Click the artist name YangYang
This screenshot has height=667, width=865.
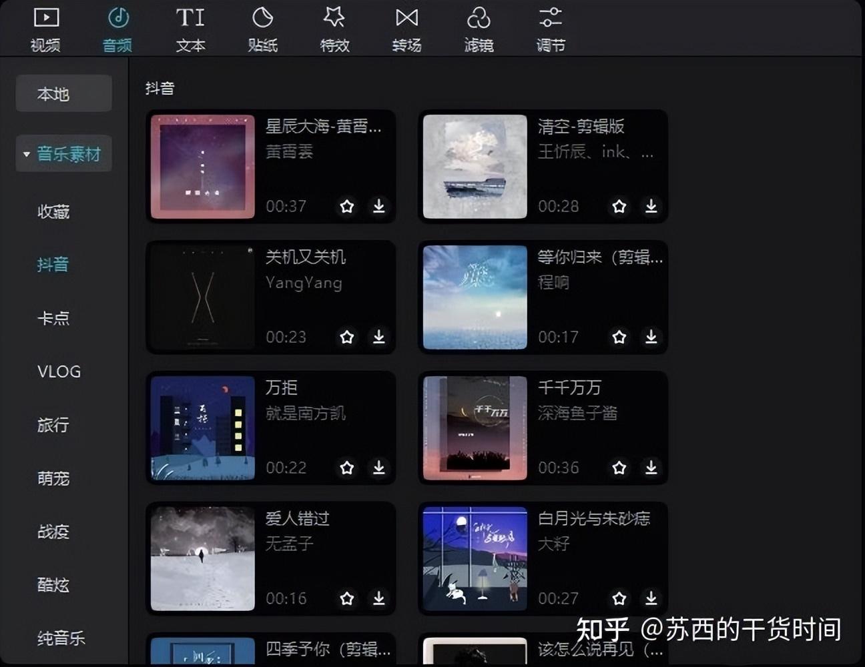(x=304, y=283)
